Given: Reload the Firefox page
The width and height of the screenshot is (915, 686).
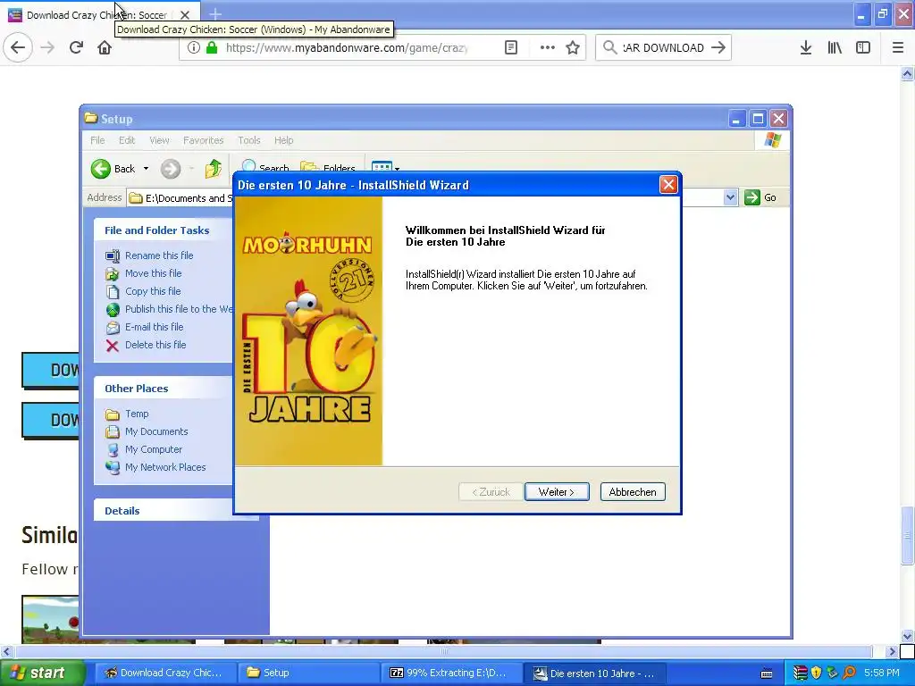Looking at the screenshot, I should 76,47.
